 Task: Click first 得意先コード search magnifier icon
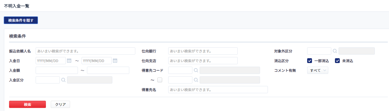[x=196, y=70]
